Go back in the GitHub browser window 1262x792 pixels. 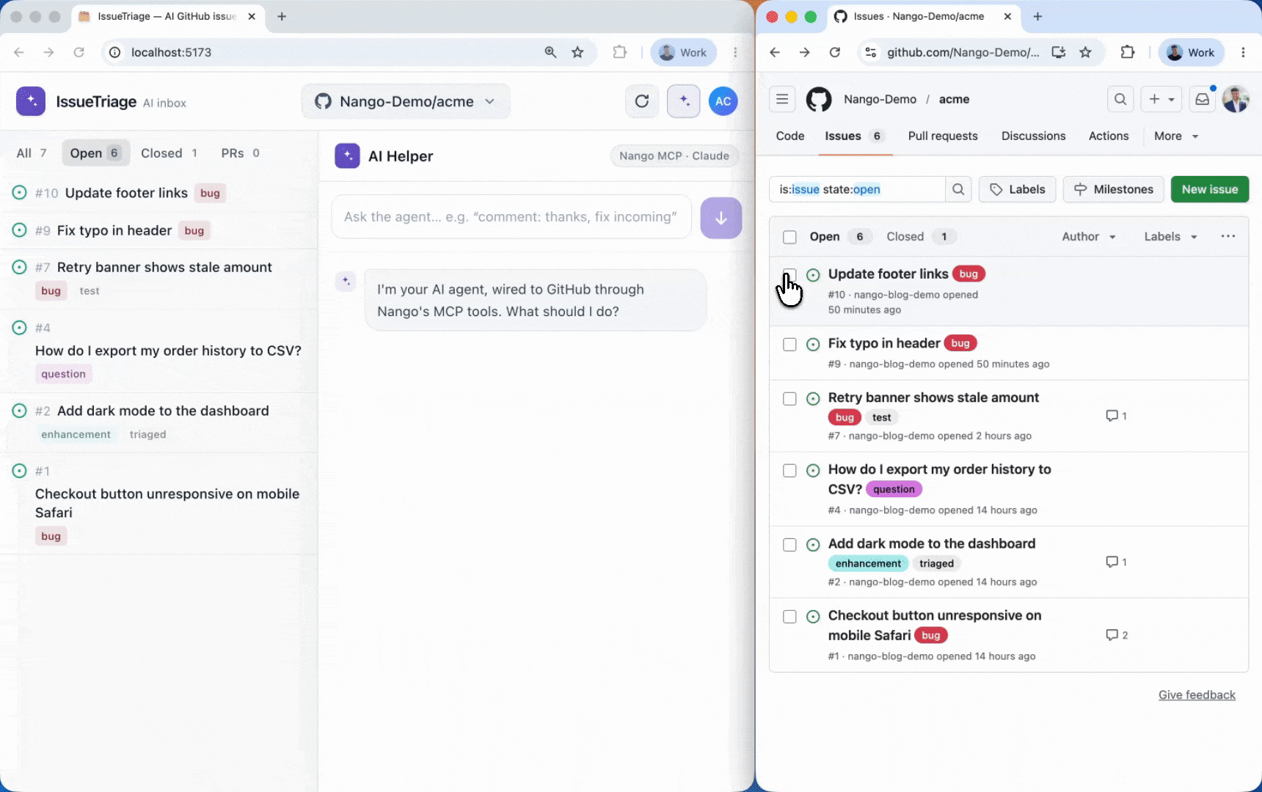[x=775, y=52]
